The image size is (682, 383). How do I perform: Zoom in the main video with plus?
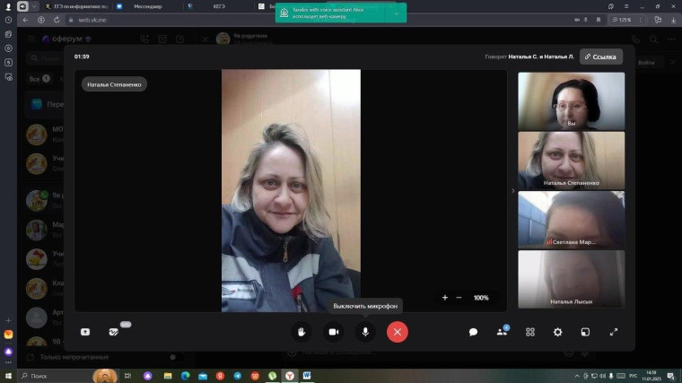point(444,298)
